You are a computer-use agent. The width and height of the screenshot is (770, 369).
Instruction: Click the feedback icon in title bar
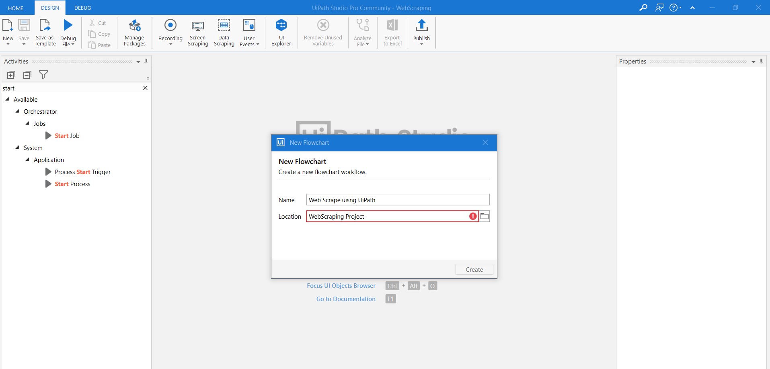pos(659,8)
